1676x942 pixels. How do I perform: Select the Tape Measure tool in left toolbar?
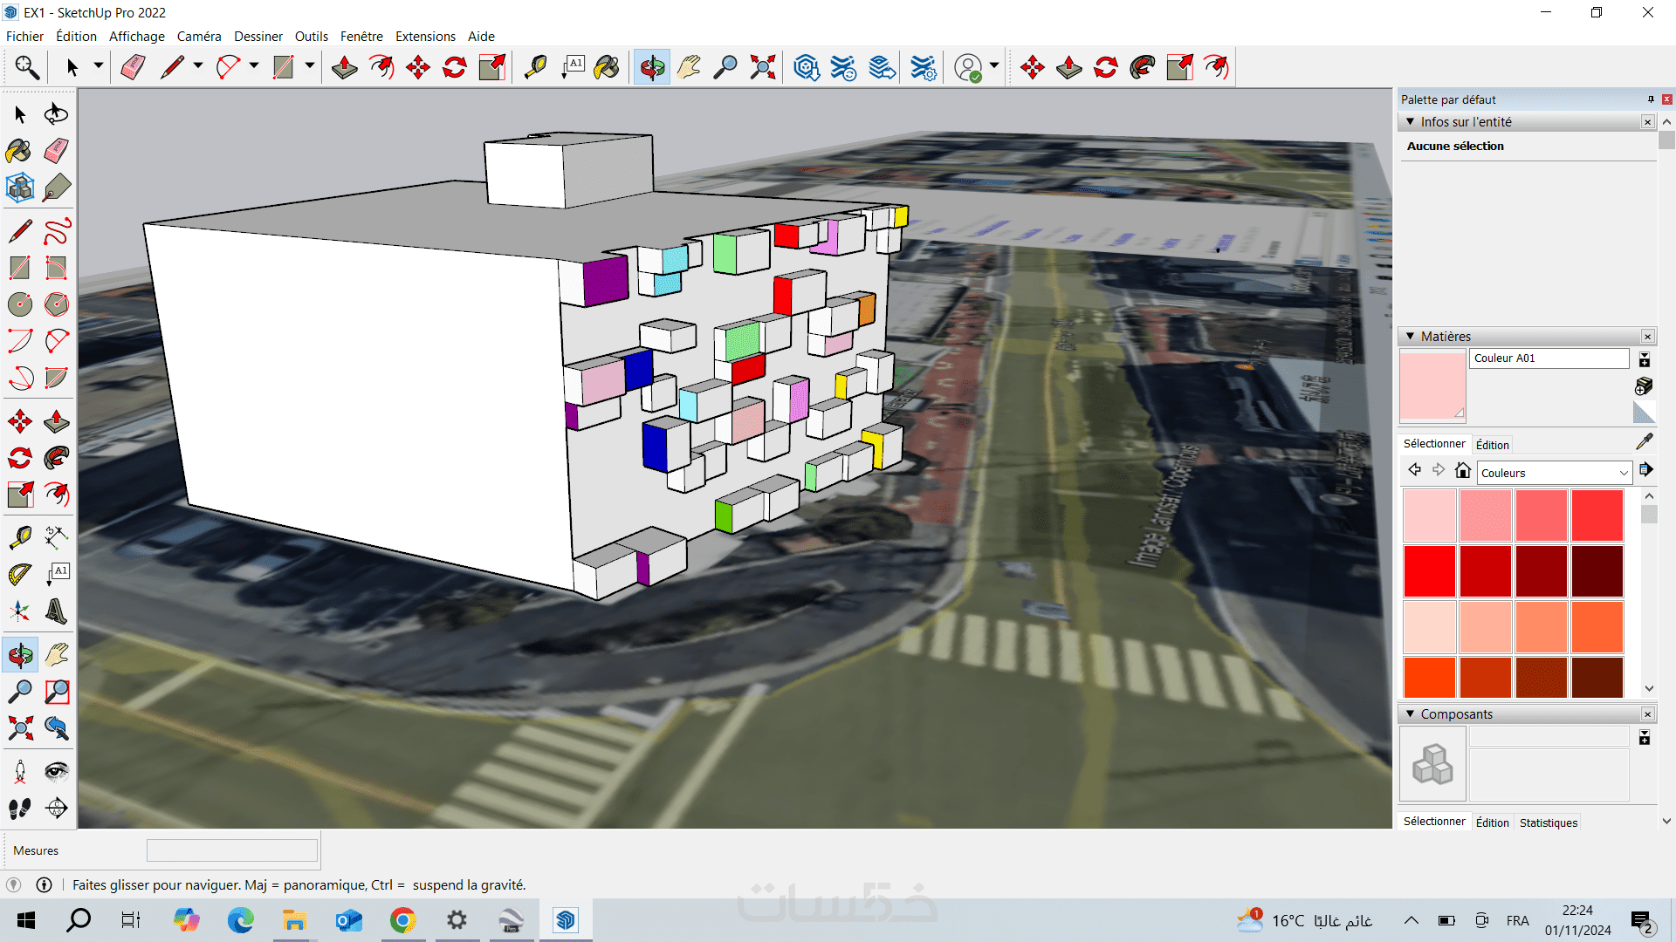pos(19,537)
